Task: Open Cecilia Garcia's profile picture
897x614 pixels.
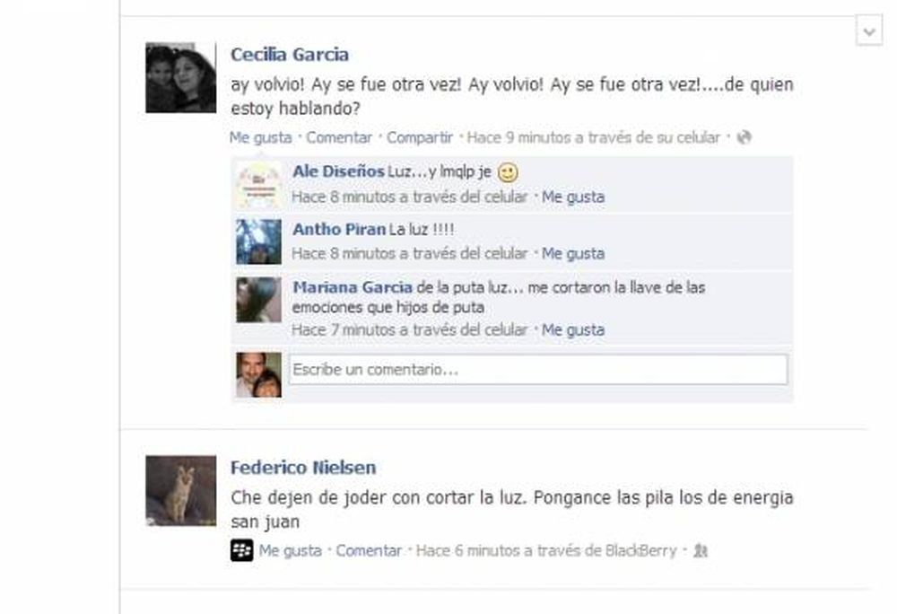Action: (x=181, y=77)
